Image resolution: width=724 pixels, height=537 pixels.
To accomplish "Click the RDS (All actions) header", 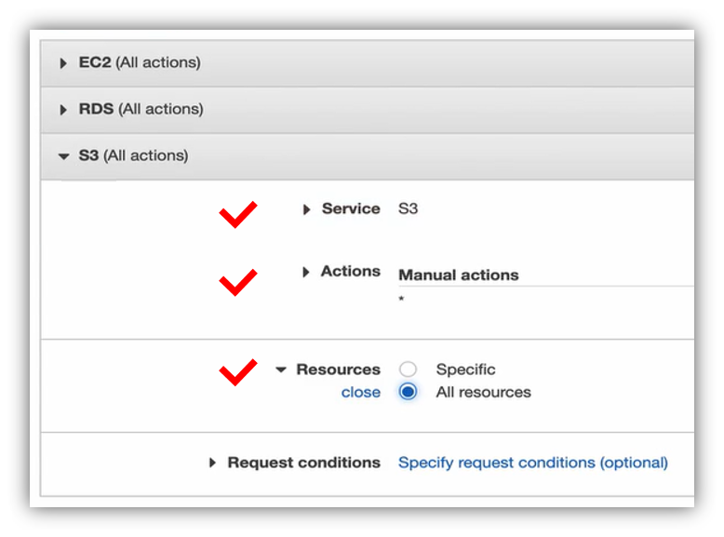I will click(141, 110).
